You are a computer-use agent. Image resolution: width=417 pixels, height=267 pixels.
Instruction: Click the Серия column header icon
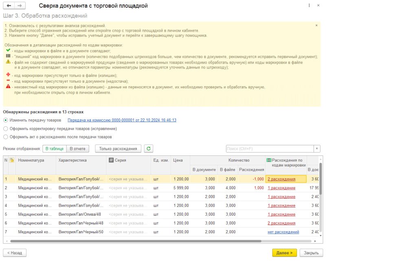(x=111, y=160)
